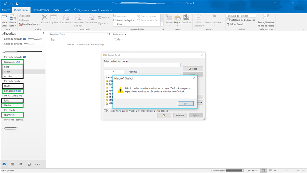Click the Exibir pastas cujos nomes field
The height and width of the screenshot is (173, 307).
142,65
